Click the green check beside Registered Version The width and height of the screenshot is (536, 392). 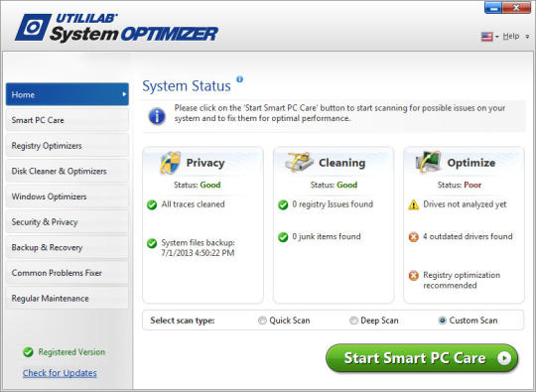(28, 352)
